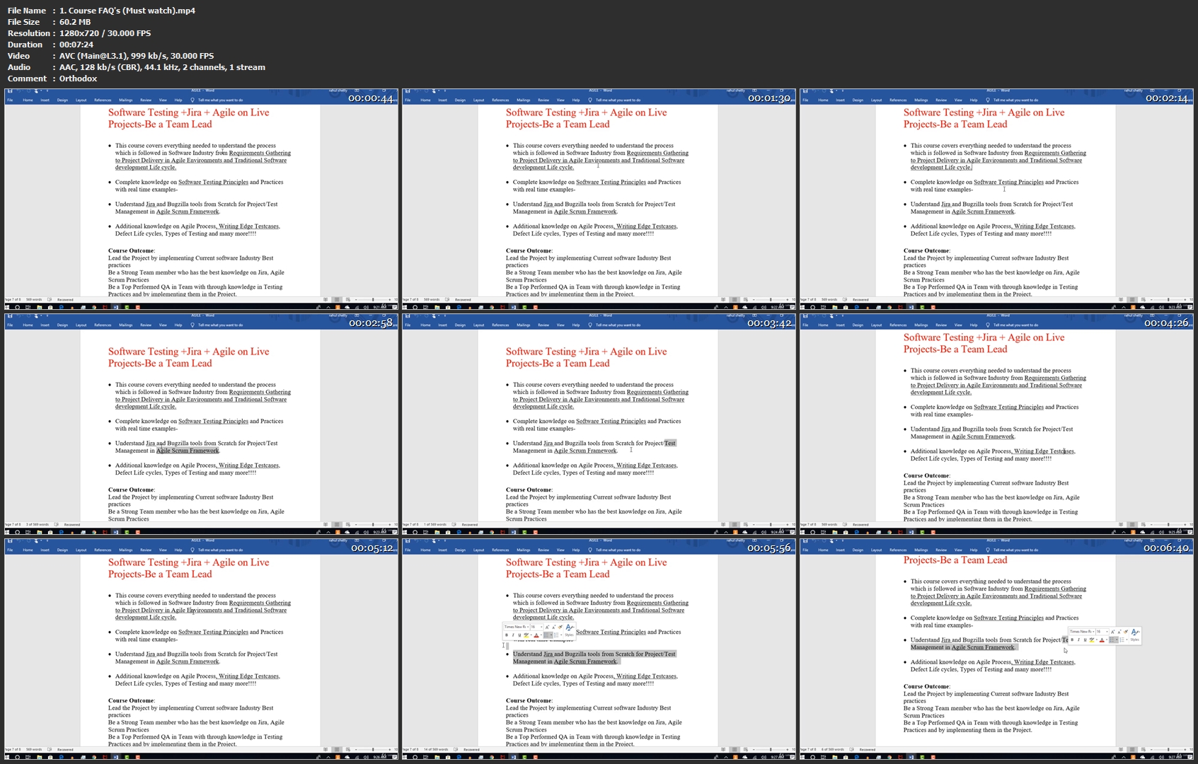The width and height of the screenshot is (1198, 764).
Task: Open View tab in the 00:05:56 frame
Action: pyautogui.click(x=560, y=550)
